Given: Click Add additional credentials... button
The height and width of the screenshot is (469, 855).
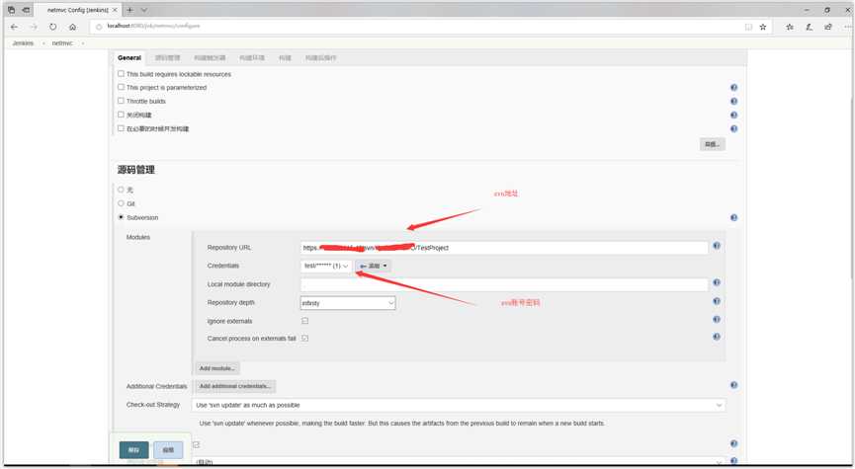Looking at the screenshot, I should coord(235,386).
